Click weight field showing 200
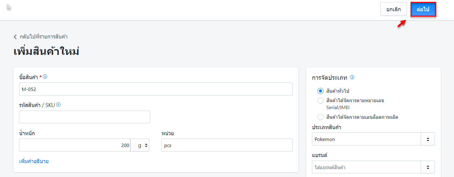 (74, 145)
